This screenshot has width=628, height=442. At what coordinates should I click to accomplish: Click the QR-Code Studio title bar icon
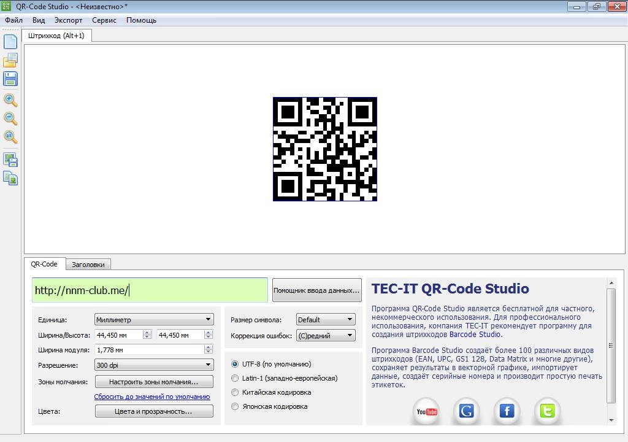click(x=6, y=6)
